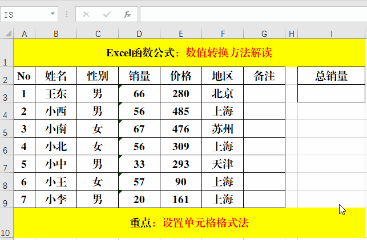This screenshot has height=240, width=367.
Task: Select column B header
Action: 56,34
